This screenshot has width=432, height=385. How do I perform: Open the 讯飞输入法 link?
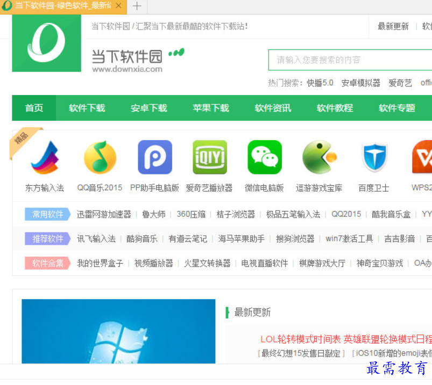[96, 239]
